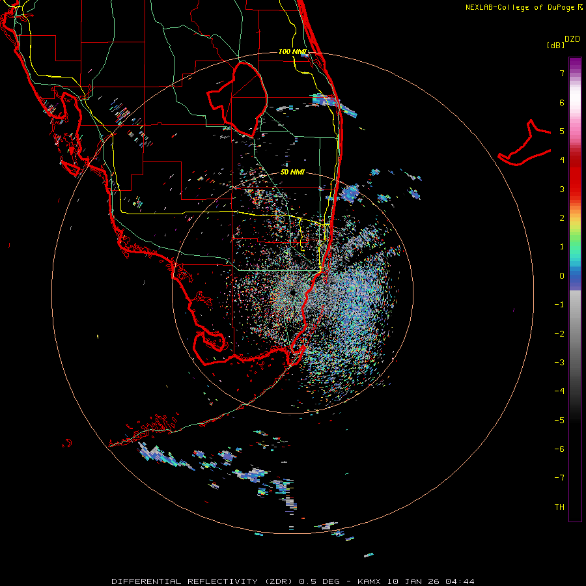
Task: Click the 6 tick label on the color scale
Action: click(x=562, y=102)
